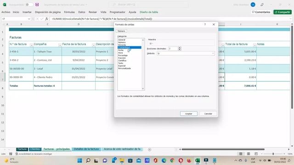Open Microsoft Edge from the taskbar

[164, 160]
